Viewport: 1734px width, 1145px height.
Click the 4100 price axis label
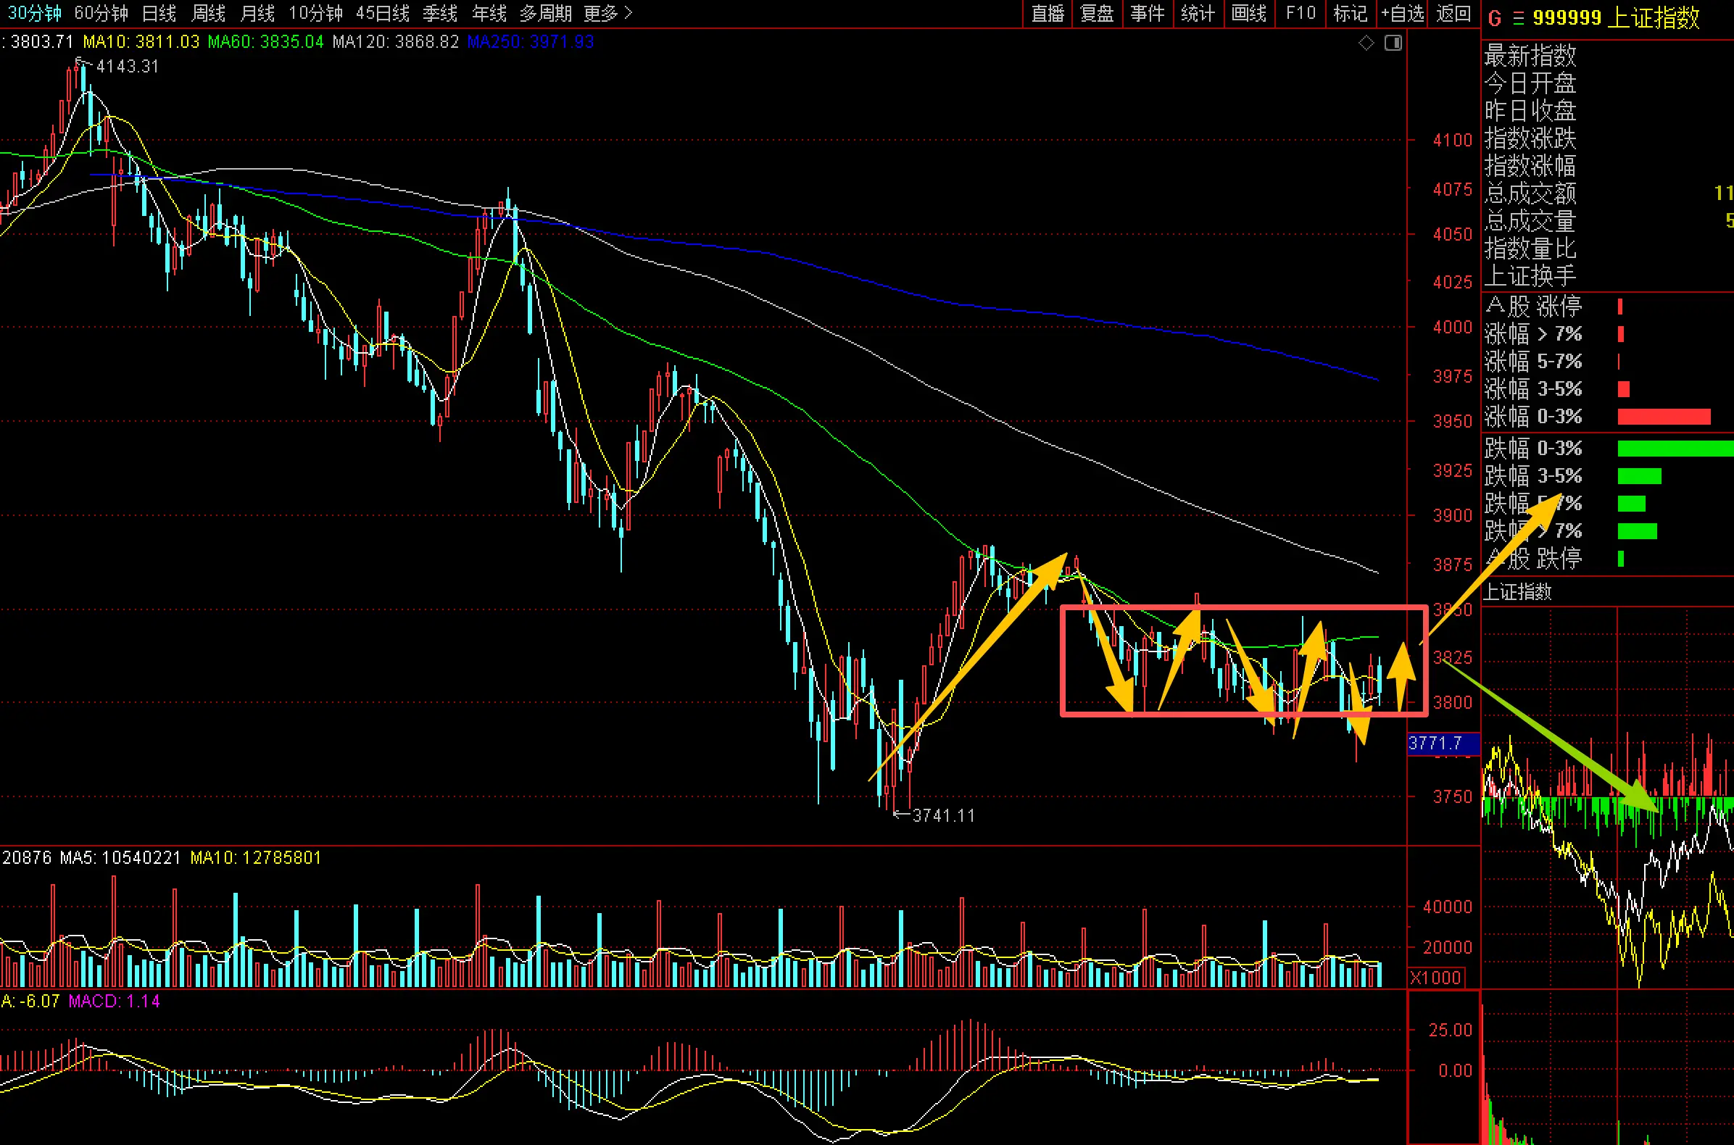pos(1452,140)
